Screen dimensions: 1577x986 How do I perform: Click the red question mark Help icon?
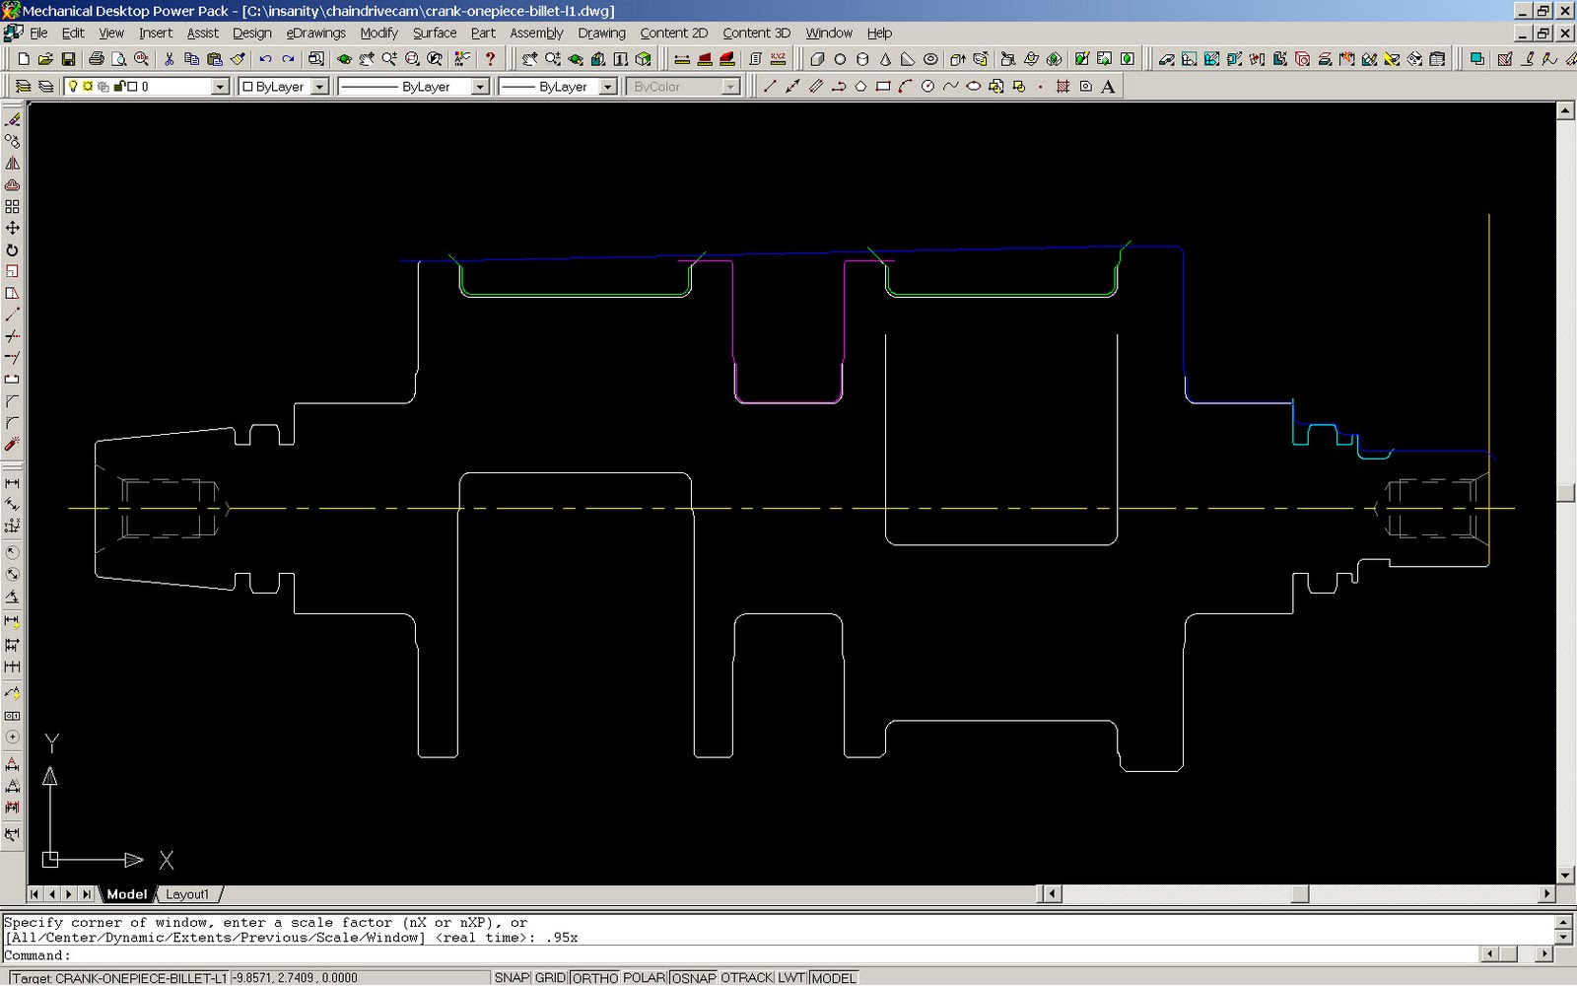(490, 59)
